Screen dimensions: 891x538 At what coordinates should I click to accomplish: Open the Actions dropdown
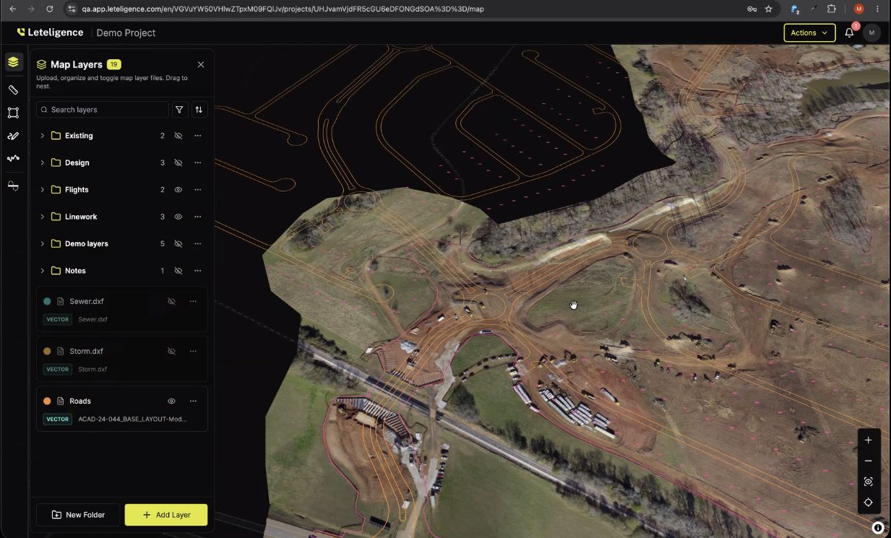(x=809, y=32)
